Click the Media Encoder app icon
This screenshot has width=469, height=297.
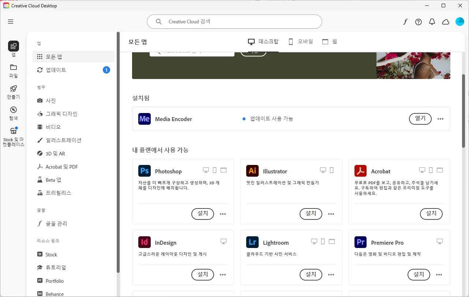pyautogui.click(x=145, y=119)
